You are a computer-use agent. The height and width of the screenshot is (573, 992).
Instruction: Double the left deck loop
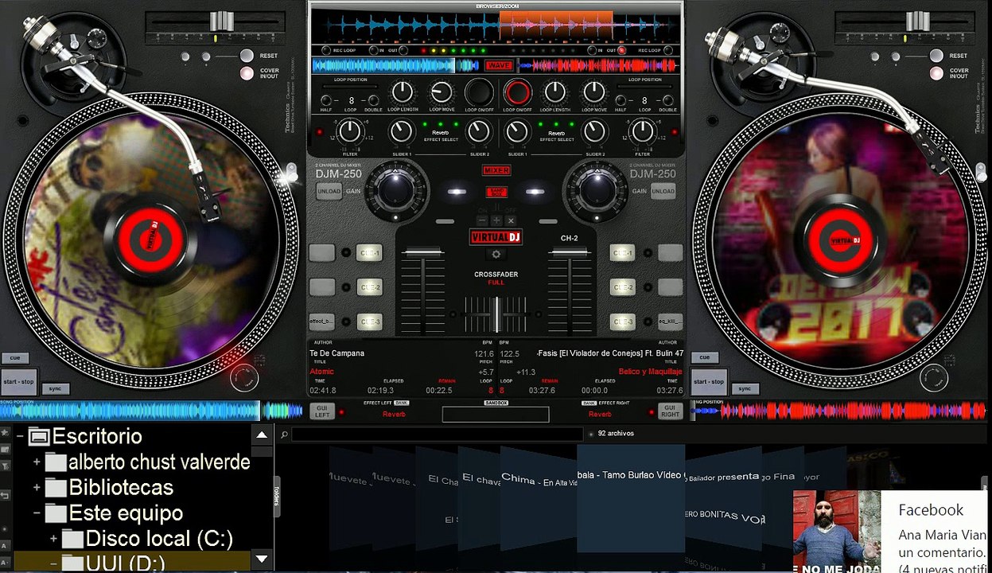point(373,101)
